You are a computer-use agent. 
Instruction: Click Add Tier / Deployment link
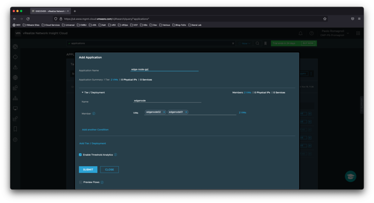tap(92, 144)
